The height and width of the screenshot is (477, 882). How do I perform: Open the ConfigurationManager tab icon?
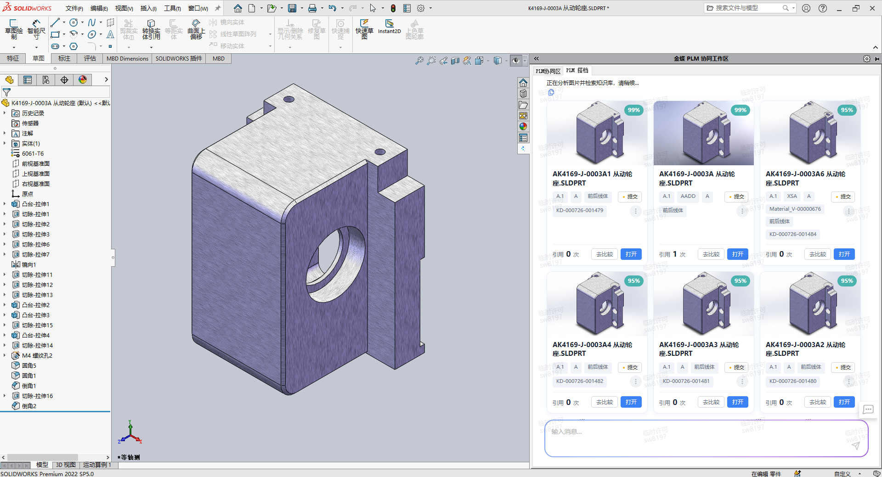[46, 80]
